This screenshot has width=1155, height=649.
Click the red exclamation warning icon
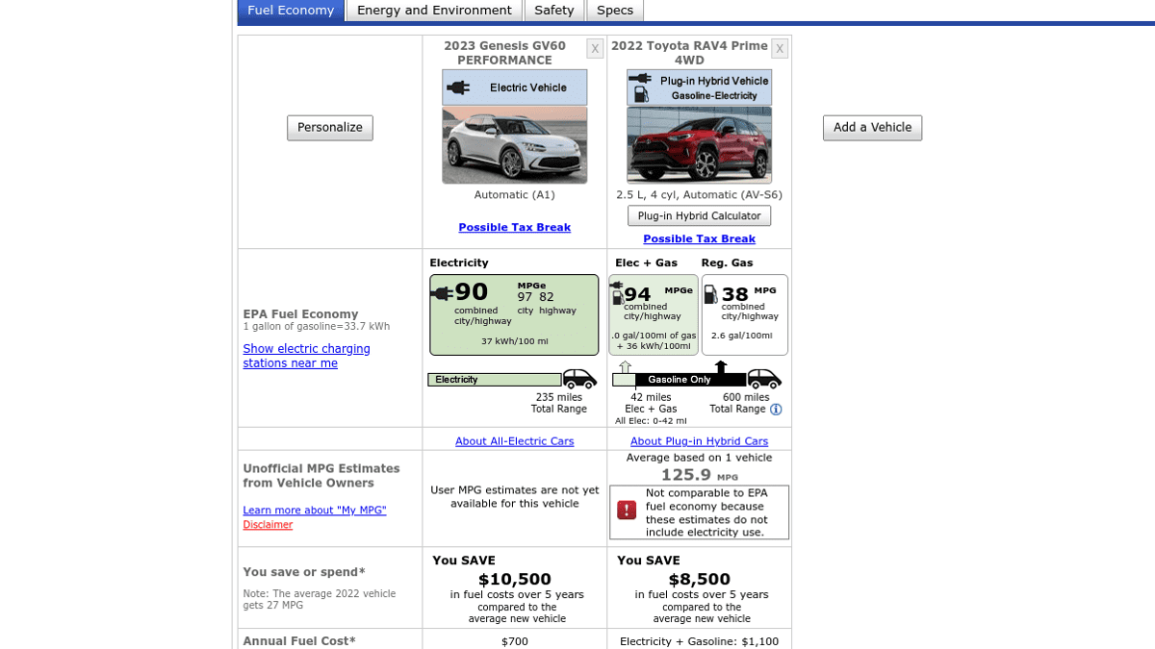point(627,510)
